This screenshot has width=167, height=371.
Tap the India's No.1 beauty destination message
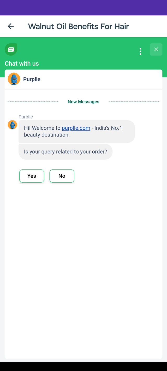(x=77, y=131)
